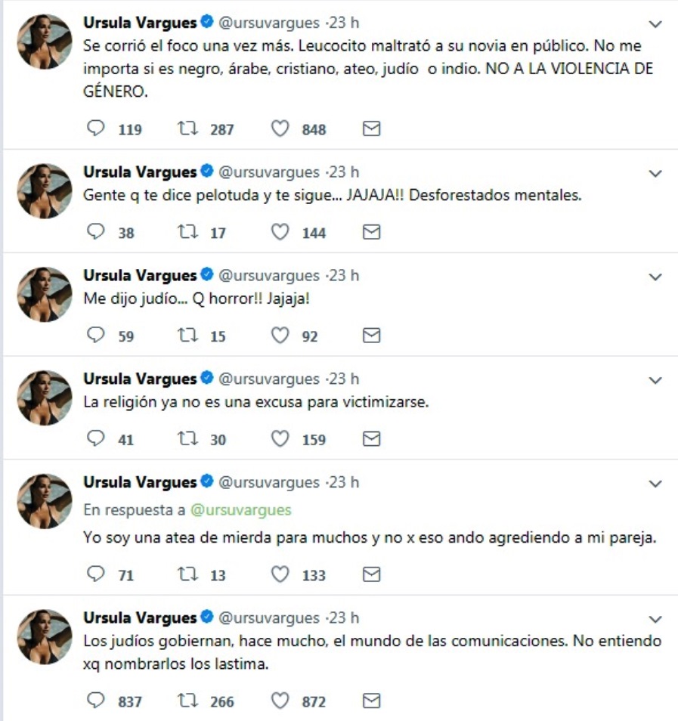The height and width of the screenshot is (721, 678).
Task: Reply to the 'Me dijo judío' tweet
Action: [95, 336]
